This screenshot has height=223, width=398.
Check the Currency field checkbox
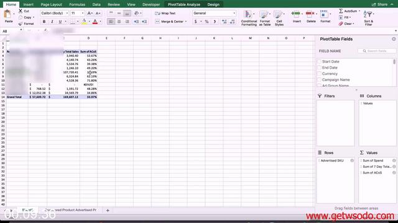319,74
